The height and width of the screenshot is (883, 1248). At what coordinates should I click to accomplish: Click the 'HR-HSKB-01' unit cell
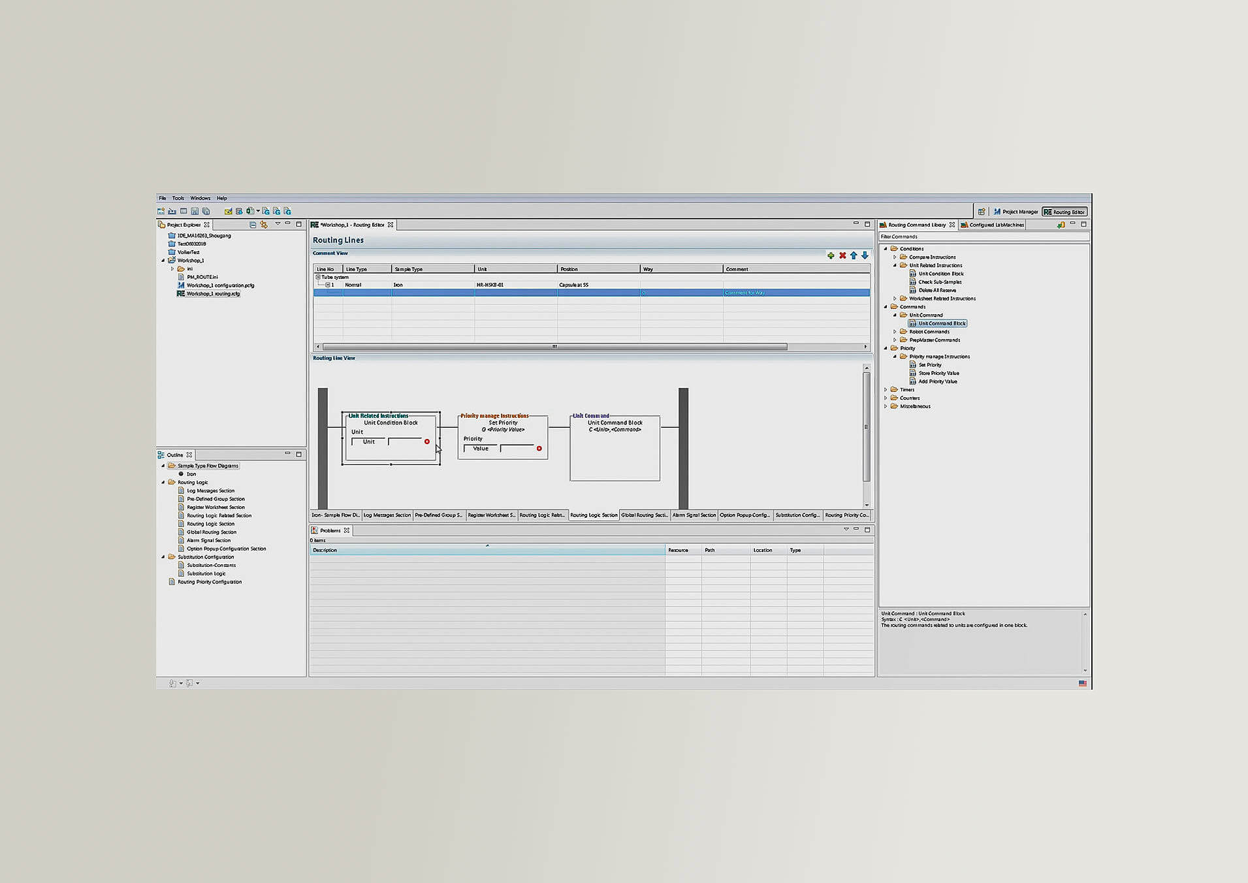516,285
